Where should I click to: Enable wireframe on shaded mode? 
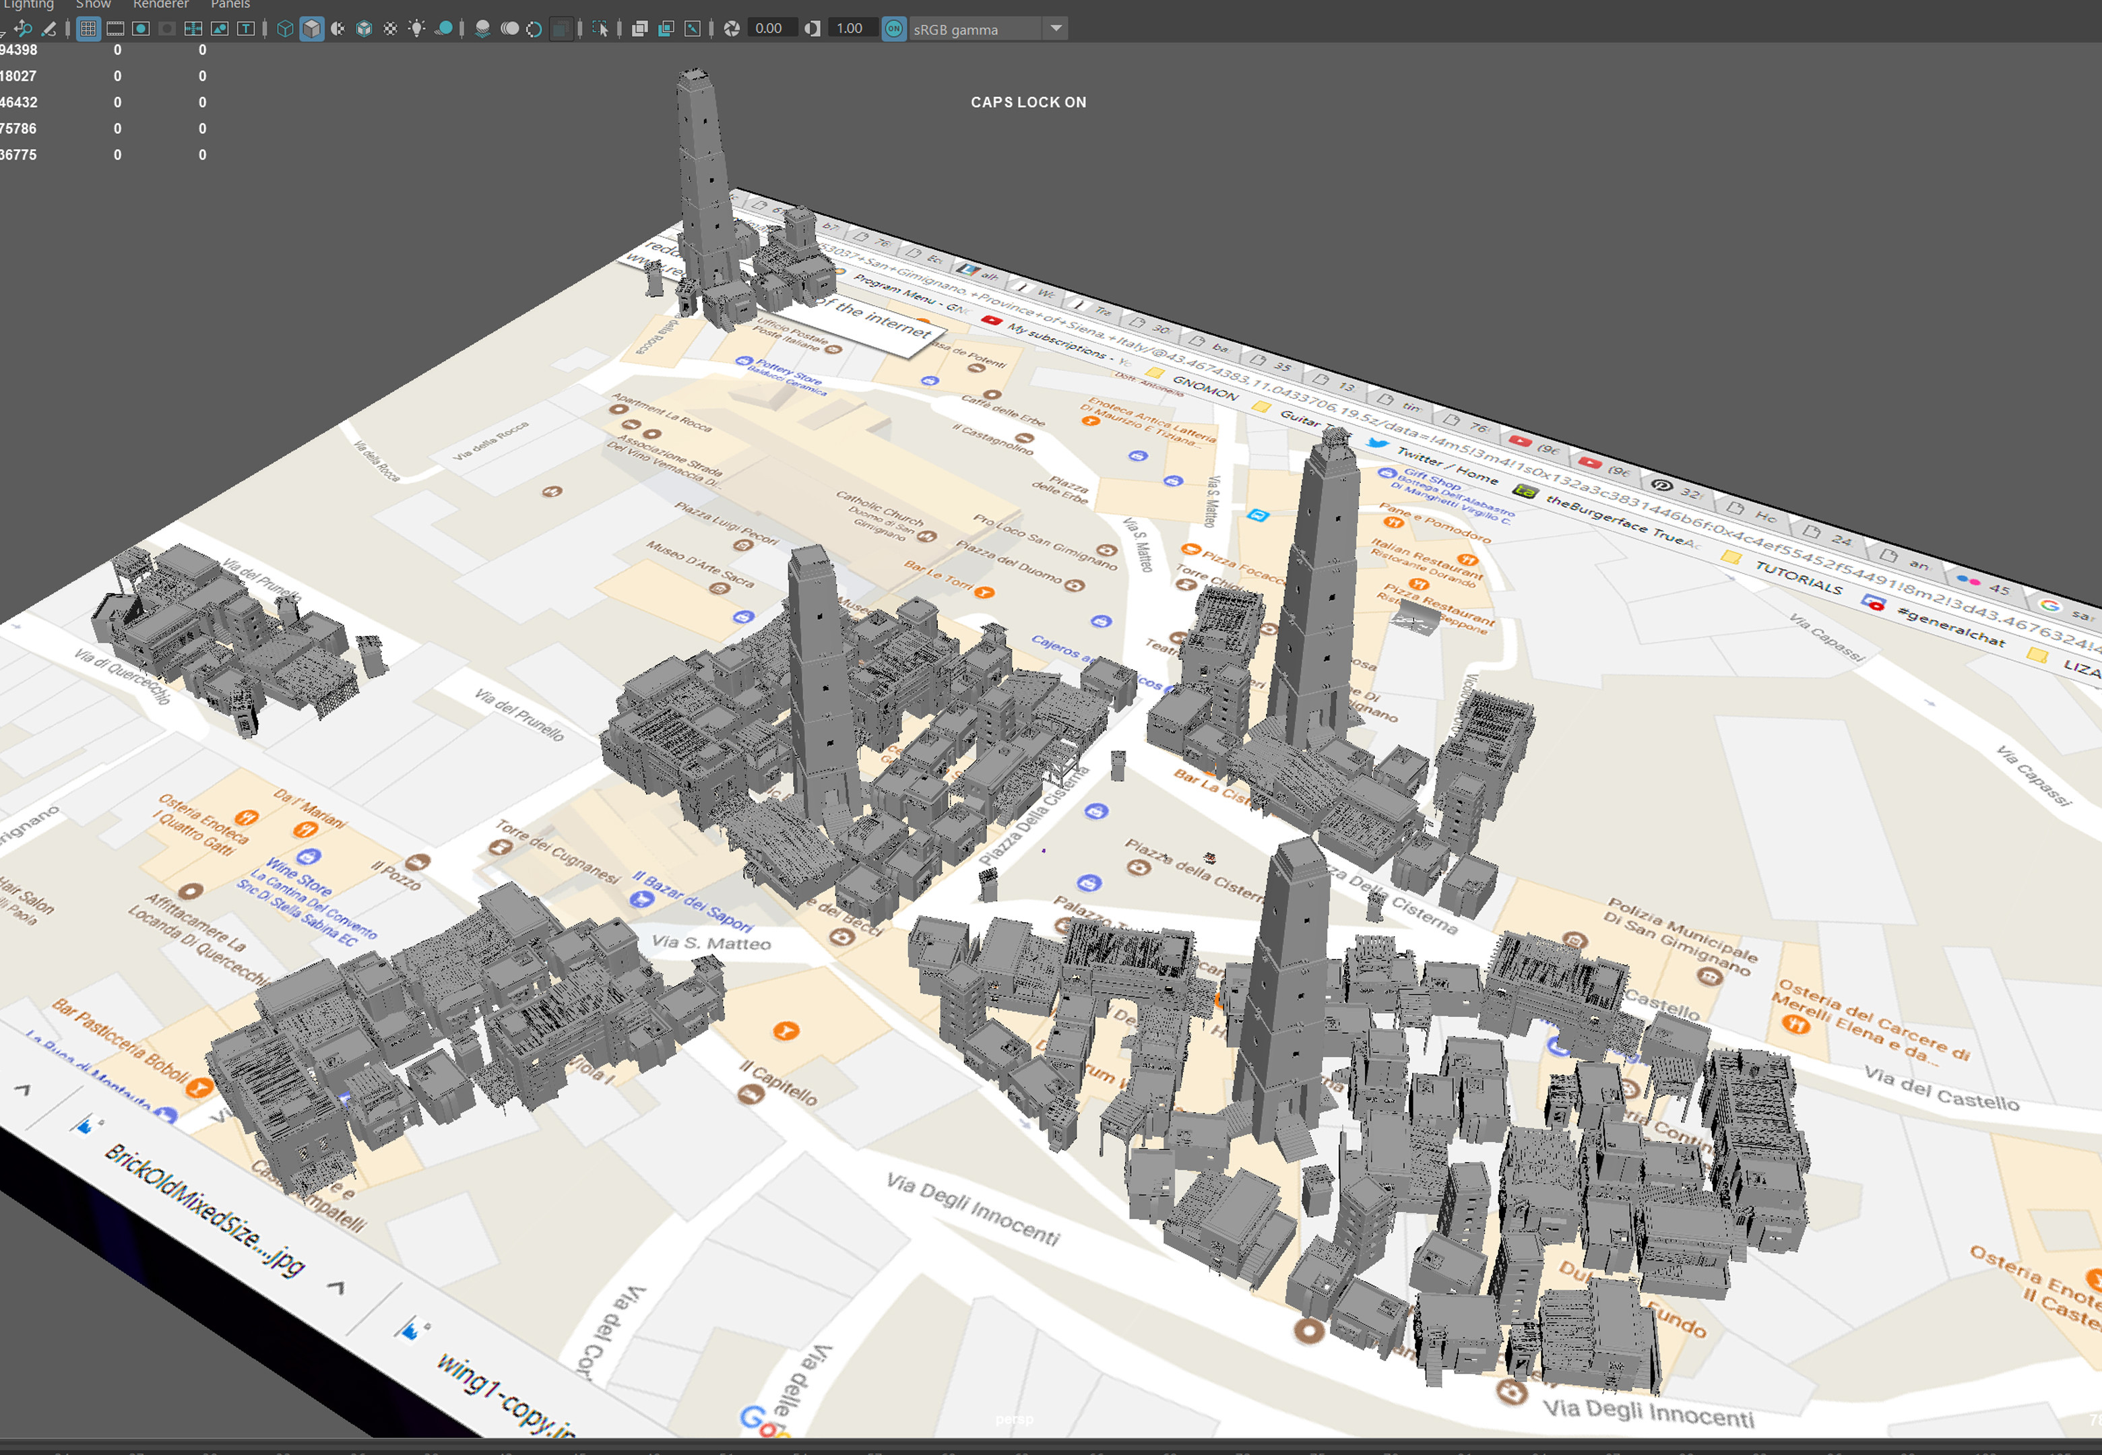364,29
